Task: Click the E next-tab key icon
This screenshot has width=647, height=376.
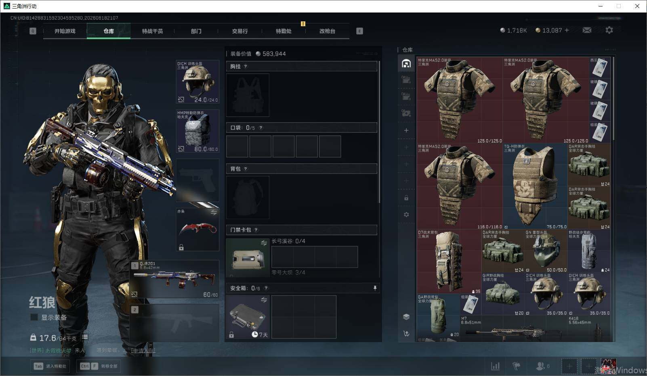Action: 359,31
